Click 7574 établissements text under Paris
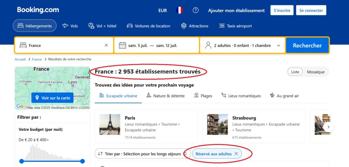 click(x=140, y=137)
